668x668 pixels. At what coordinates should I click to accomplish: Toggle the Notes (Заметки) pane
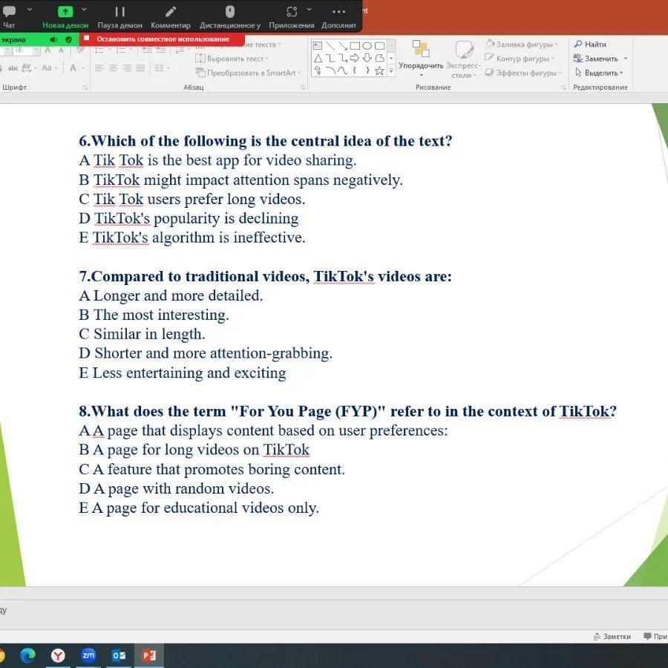(612, 637)
